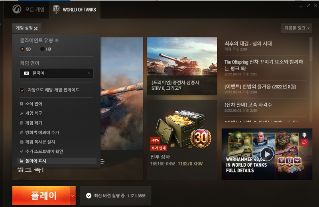Click the shield icon beside 방화벽 예외에 추가
The height and width of the screenshot is (207, 319).
click(x=22, y=132)
